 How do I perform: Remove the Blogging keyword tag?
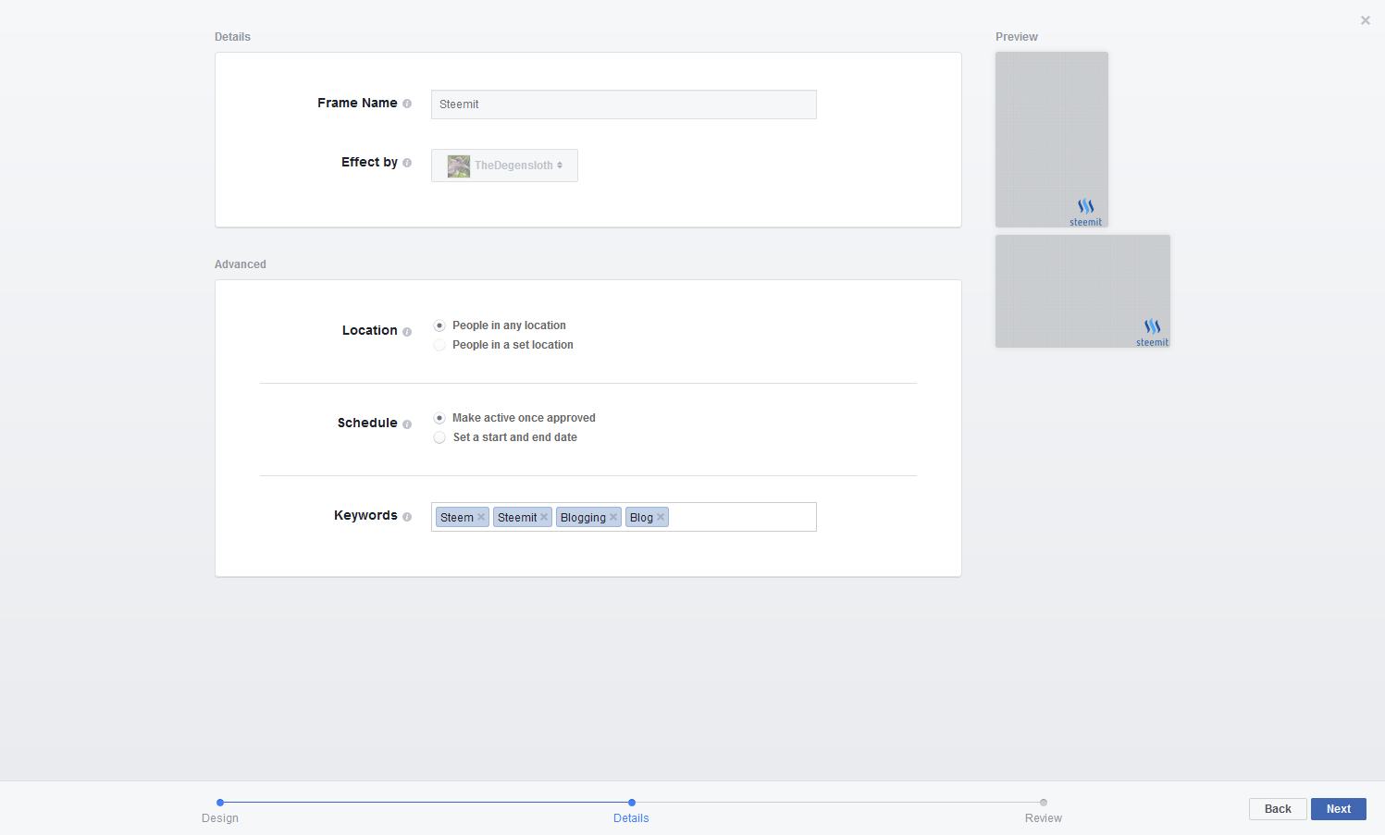coord(613,517)
